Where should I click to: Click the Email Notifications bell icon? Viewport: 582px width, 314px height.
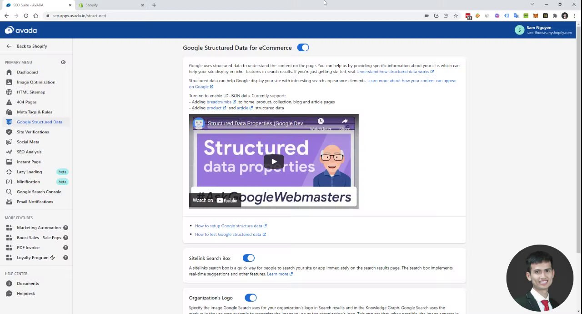pyautogui.click(x=9, y=202)
